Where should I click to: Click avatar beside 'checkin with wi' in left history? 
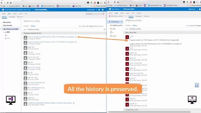click(25, 58)
